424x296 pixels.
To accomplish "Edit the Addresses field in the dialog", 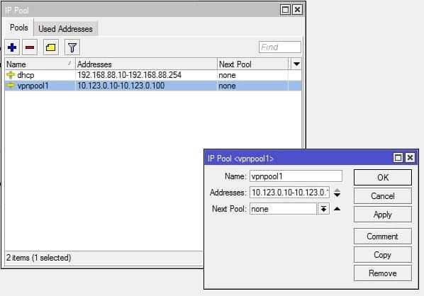I will tap(289, 193).
